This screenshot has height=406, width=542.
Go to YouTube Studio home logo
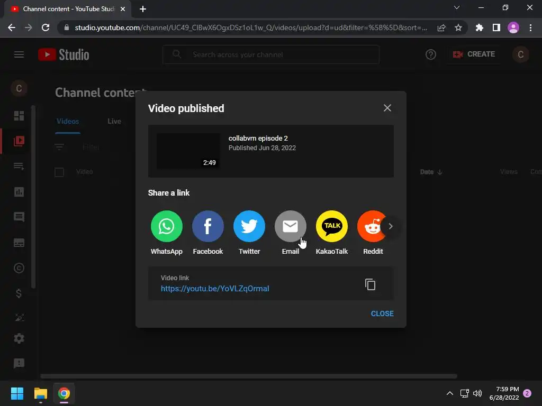point(64,54)
